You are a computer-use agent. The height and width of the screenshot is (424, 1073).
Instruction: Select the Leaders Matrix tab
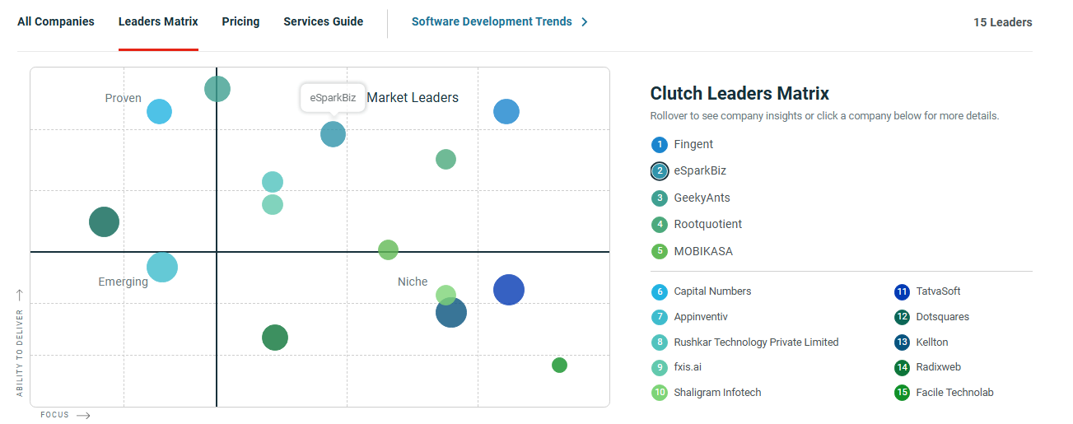[158, 21]
